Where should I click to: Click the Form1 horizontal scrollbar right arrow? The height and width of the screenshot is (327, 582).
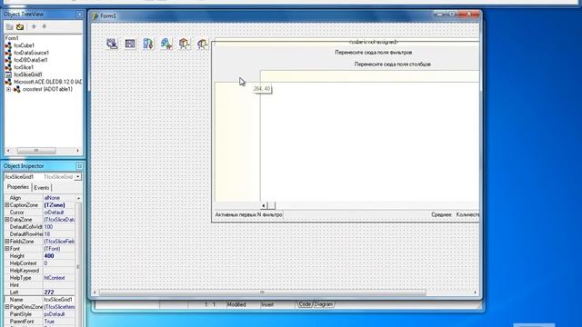pos(475,292)
